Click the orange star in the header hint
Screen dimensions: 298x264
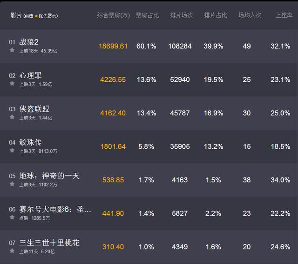click(x=36, y=16)
